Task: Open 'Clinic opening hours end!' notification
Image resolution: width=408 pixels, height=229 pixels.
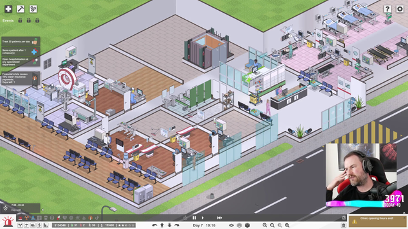Action: click(377, 221)
